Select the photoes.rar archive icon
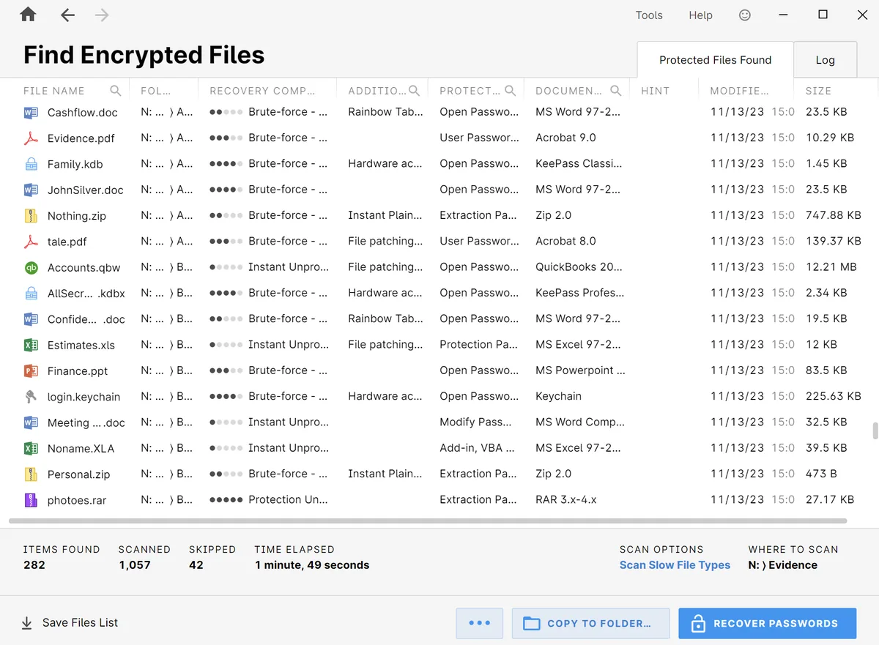The height and width of the screenshot is (645, 879). pyautogui.click(x=31, y=500)
